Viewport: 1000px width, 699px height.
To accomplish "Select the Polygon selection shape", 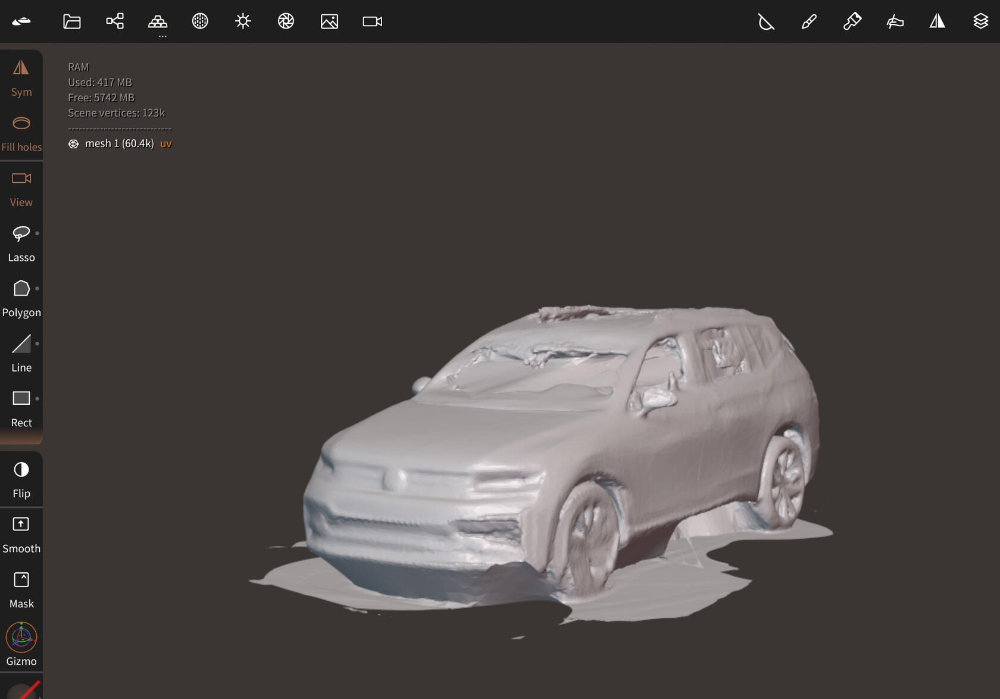I will pos(21,299).
